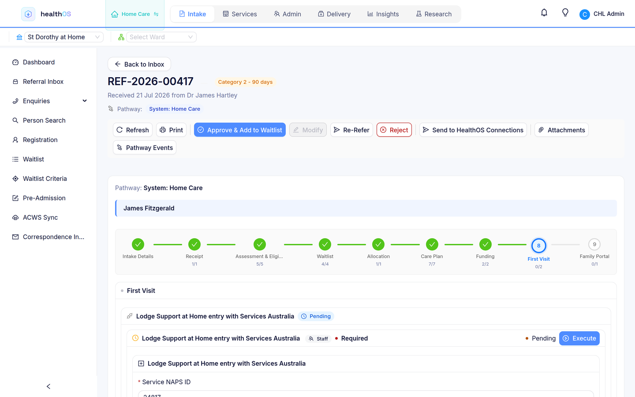Open Pathway Events
Image resolution: width=635 pixels, height=397 pixels.
(x=145, y=147)
